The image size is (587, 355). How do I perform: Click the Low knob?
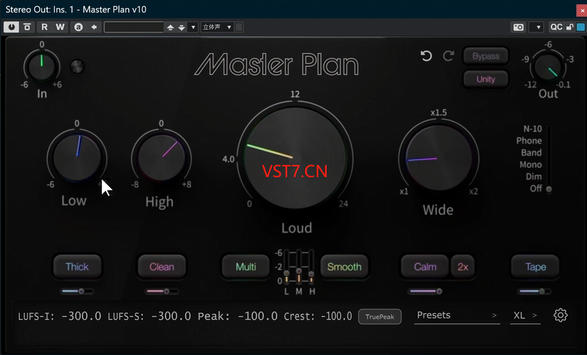[x=77, y=157]
